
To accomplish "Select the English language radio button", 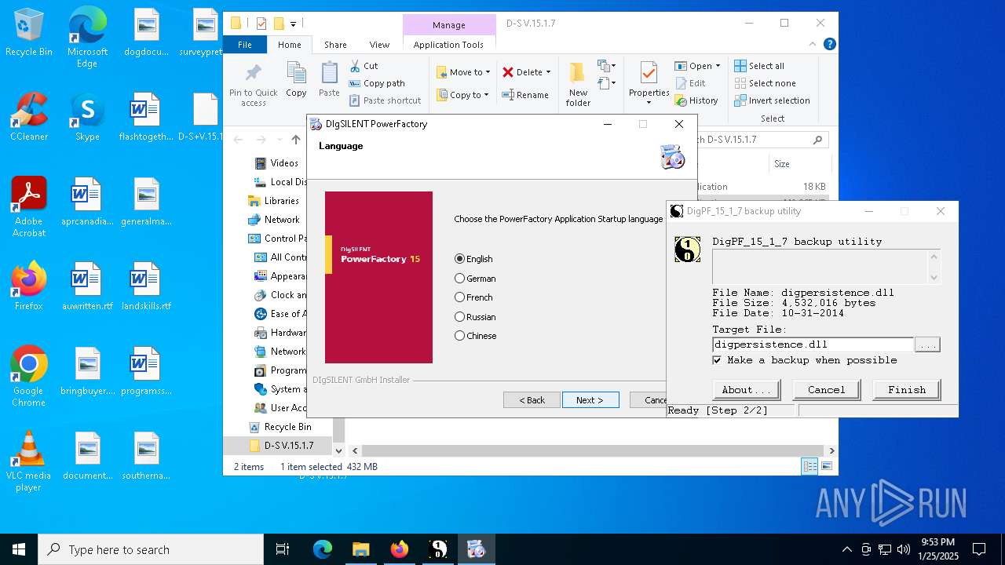I will tap(460, 259).
